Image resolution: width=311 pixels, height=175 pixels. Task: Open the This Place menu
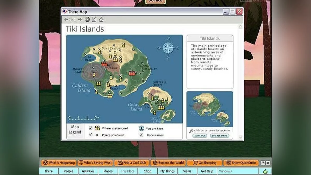(x=128, y=171)
